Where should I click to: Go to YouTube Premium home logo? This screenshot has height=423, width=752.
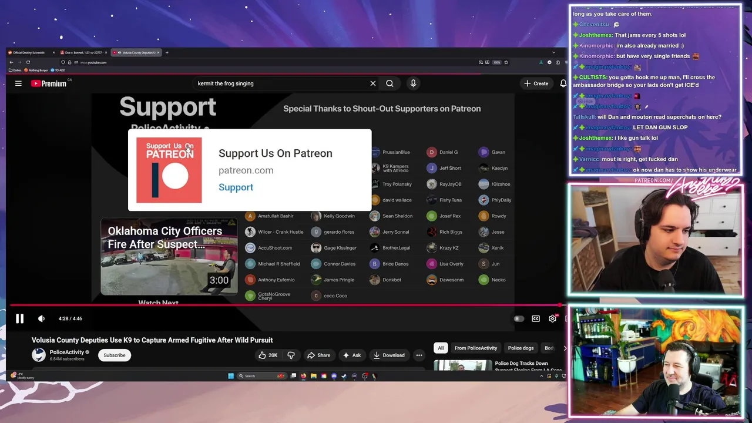pos(49,83)
